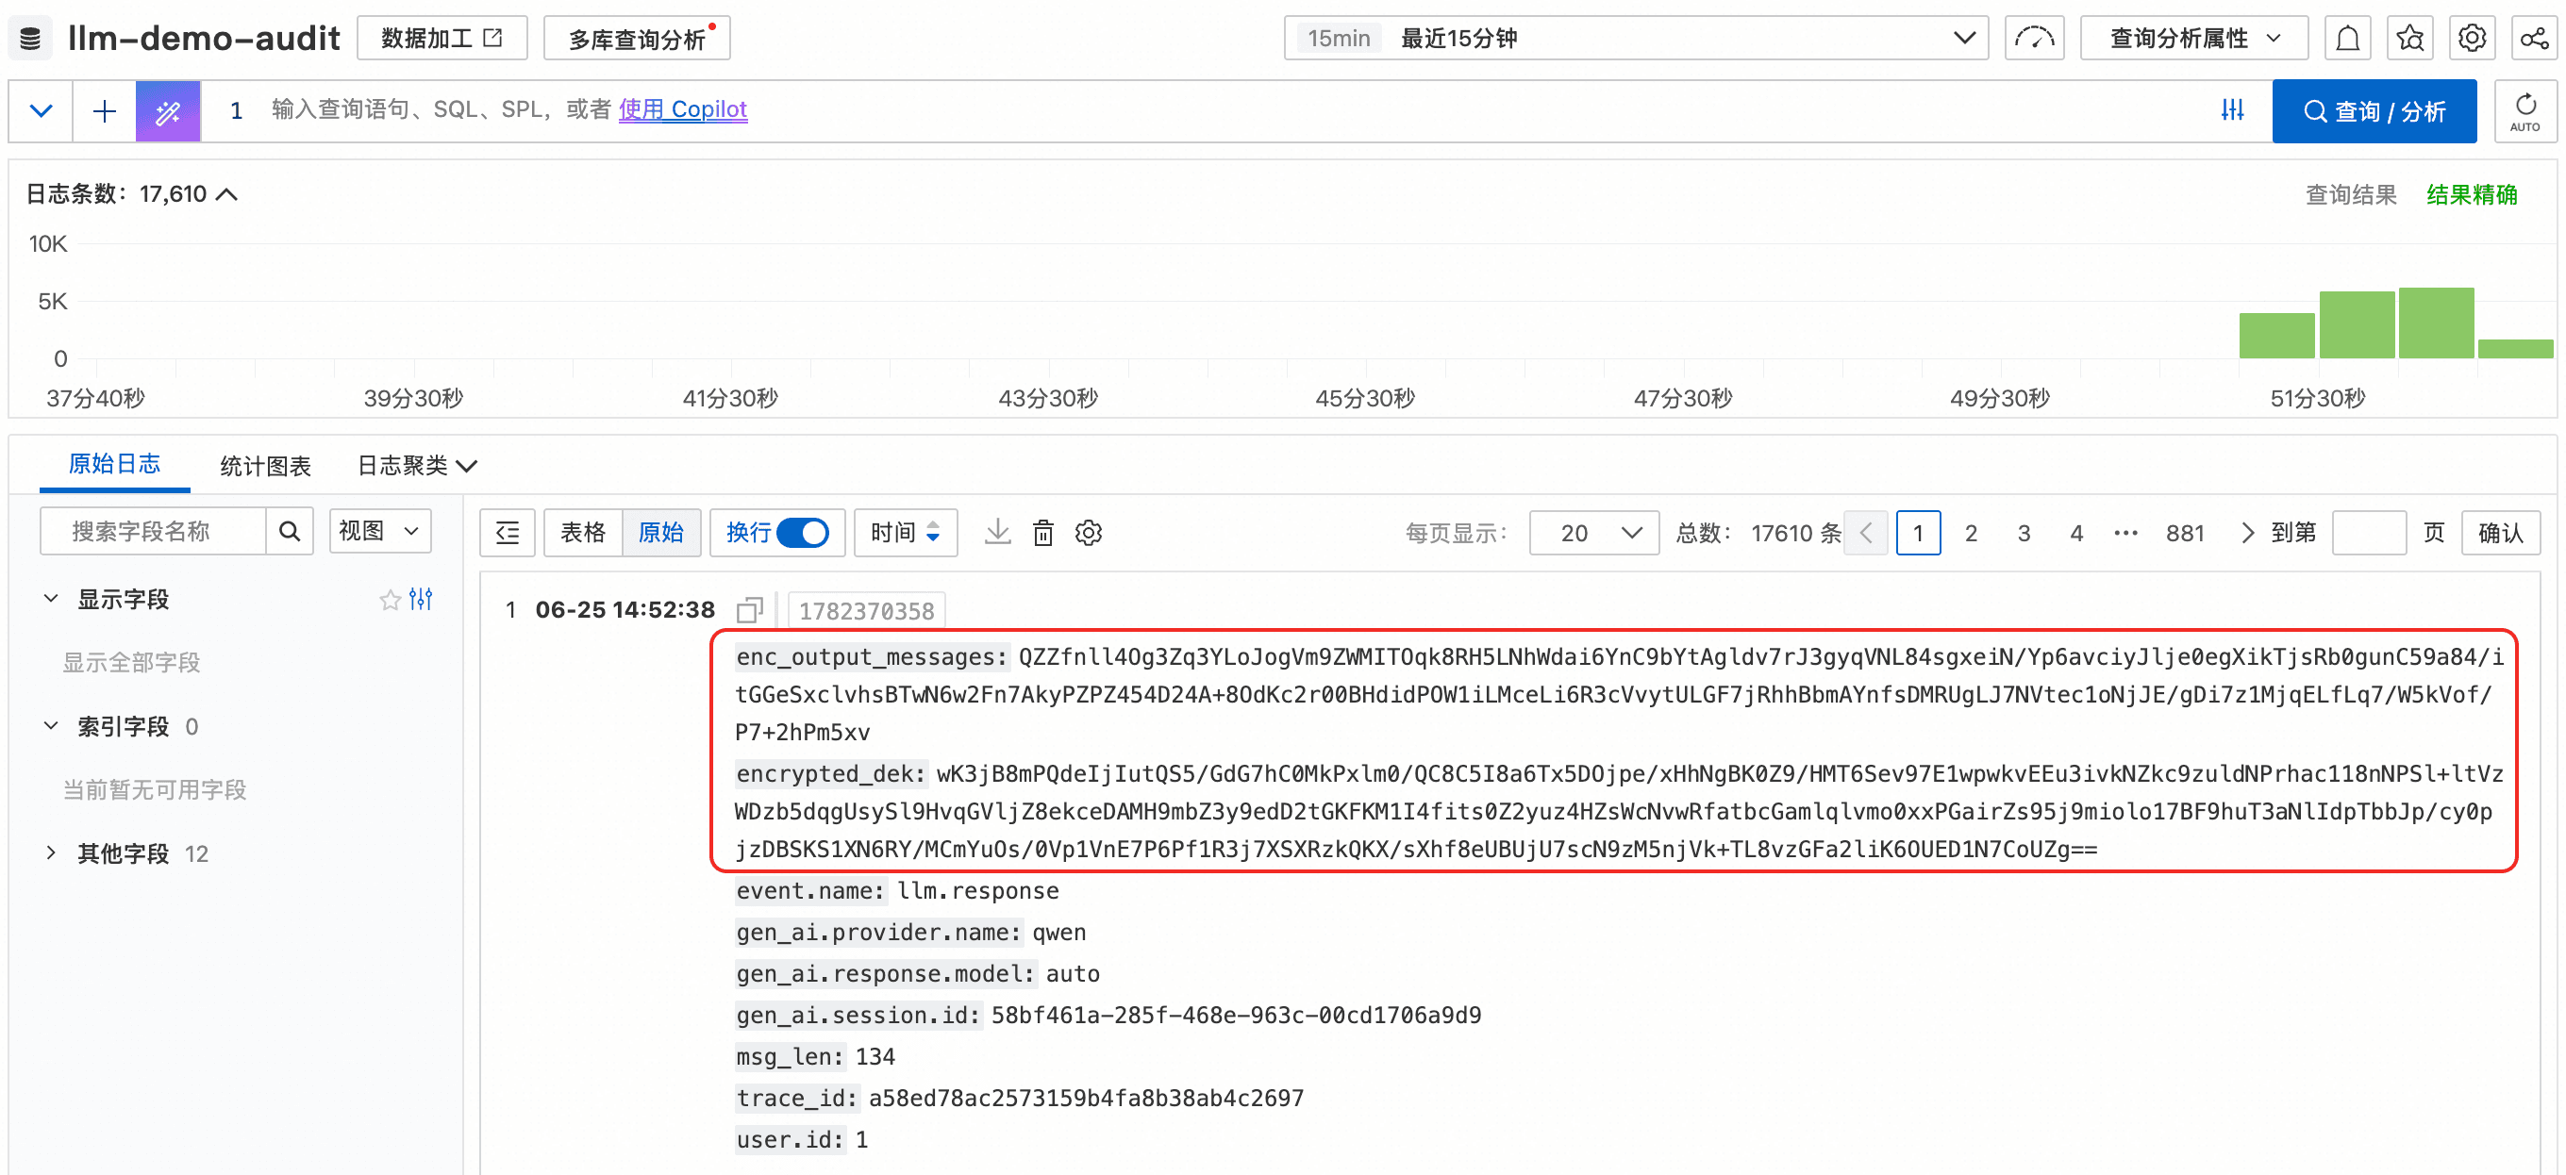Viewport: 2566px width, 1175px height.
Task: Switch to 表格 table view
Action: coord(583,532)
